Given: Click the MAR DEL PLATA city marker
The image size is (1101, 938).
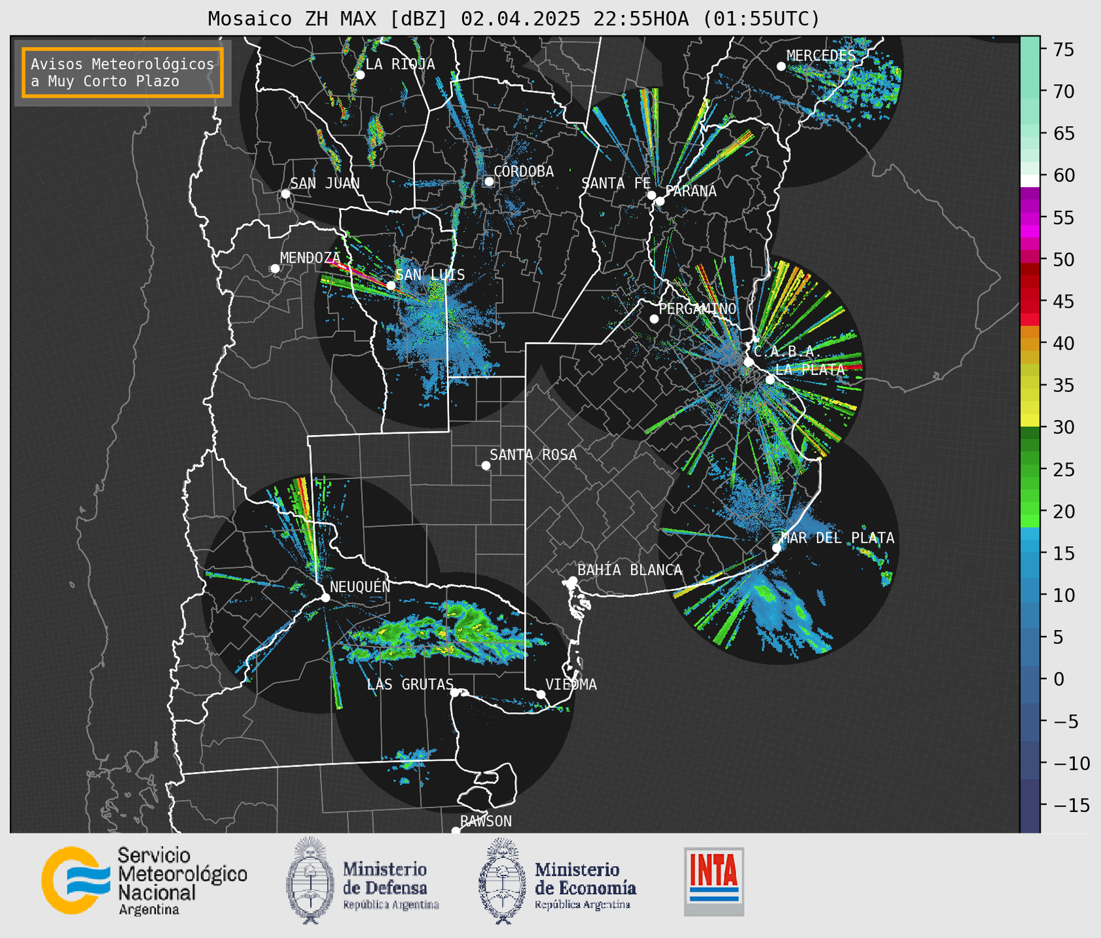Looking at the screenshot, I should pyautogui.click(x=777, y=548).
